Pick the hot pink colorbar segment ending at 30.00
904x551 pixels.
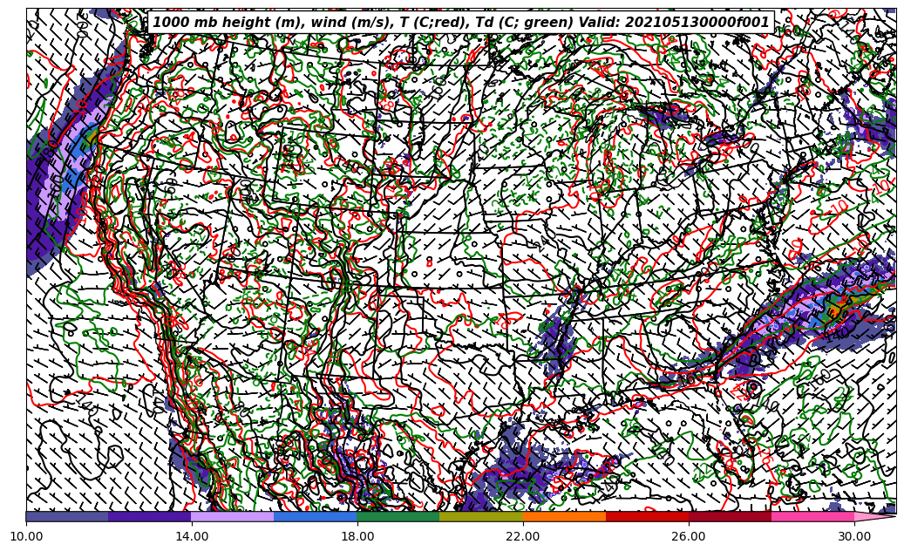click(813, 516)
